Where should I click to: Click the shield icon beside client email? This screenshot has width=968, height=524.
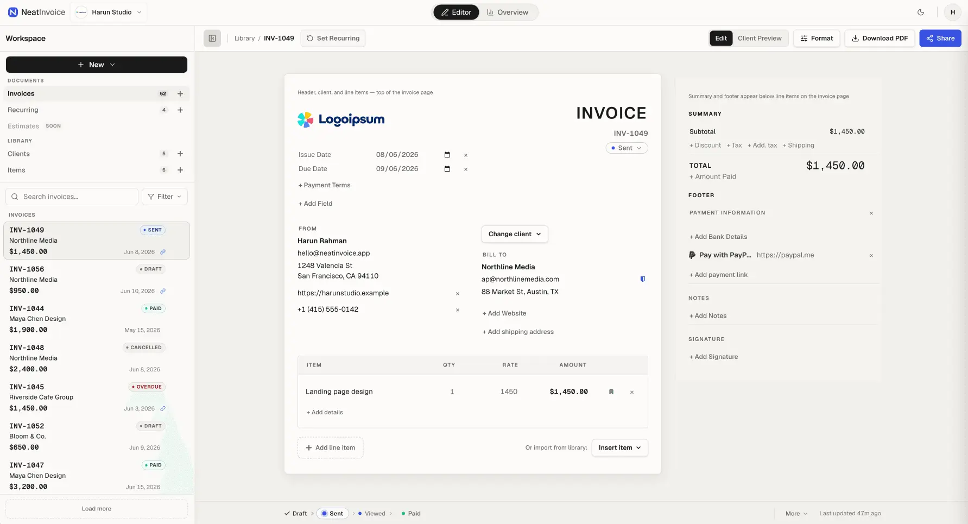(x=643, y=279)
